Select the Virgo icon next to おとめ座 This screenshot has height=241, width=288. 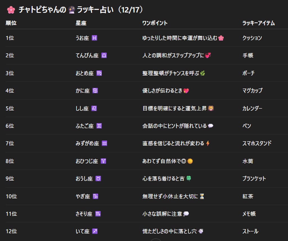(x=99, y=73)
